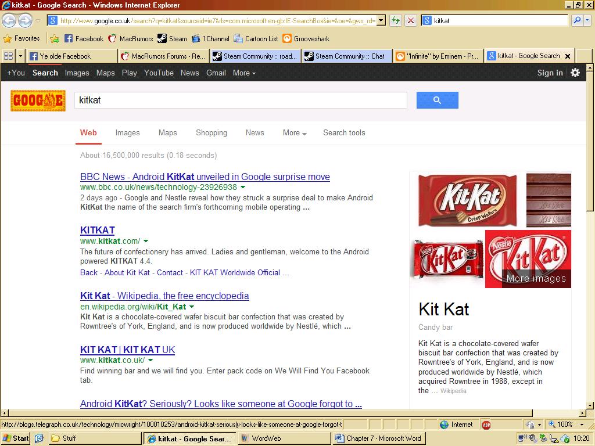
Task: Open the MacRumors favorites bar link
Action: [131, 39]
